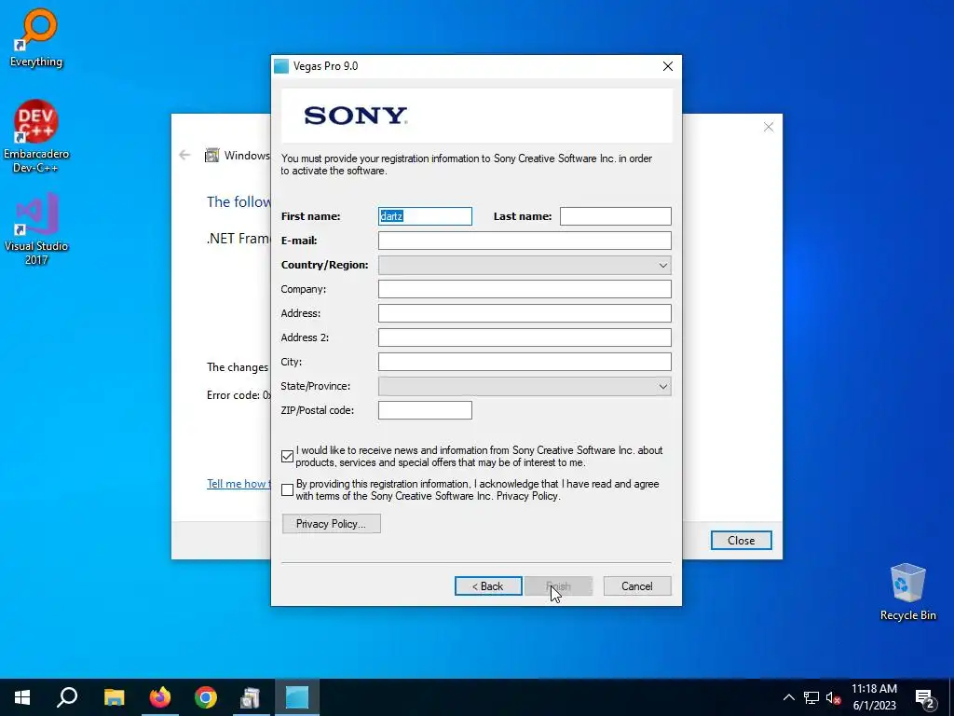Open the taskbar clock showing 11:18 AM
Viewport: 954px width, 716px height.
point(874,697)
